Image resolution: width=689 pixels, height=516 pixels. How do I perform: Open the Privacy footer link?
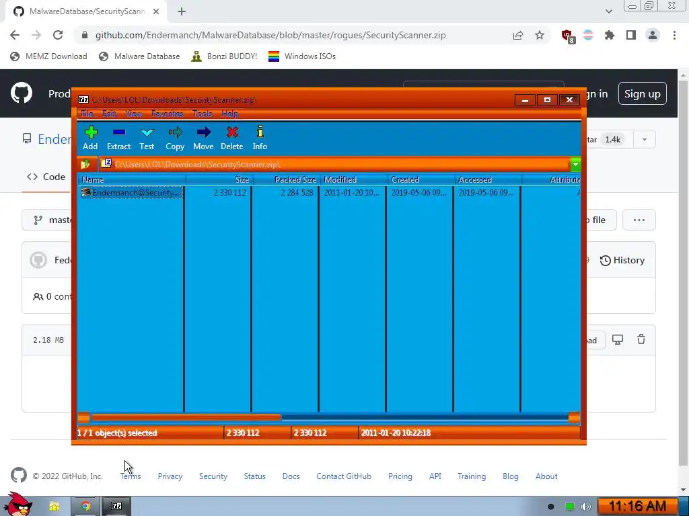point(170,476)
